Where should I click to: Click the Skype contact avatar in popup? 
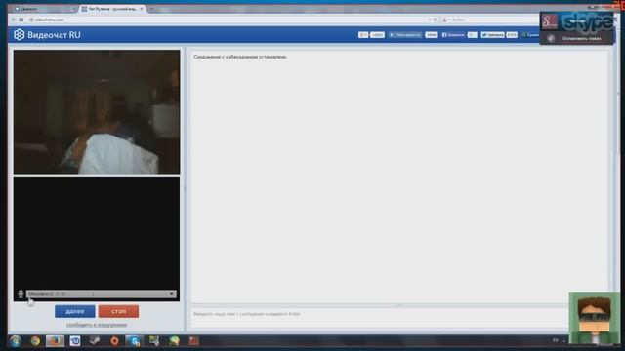point(549,21)
